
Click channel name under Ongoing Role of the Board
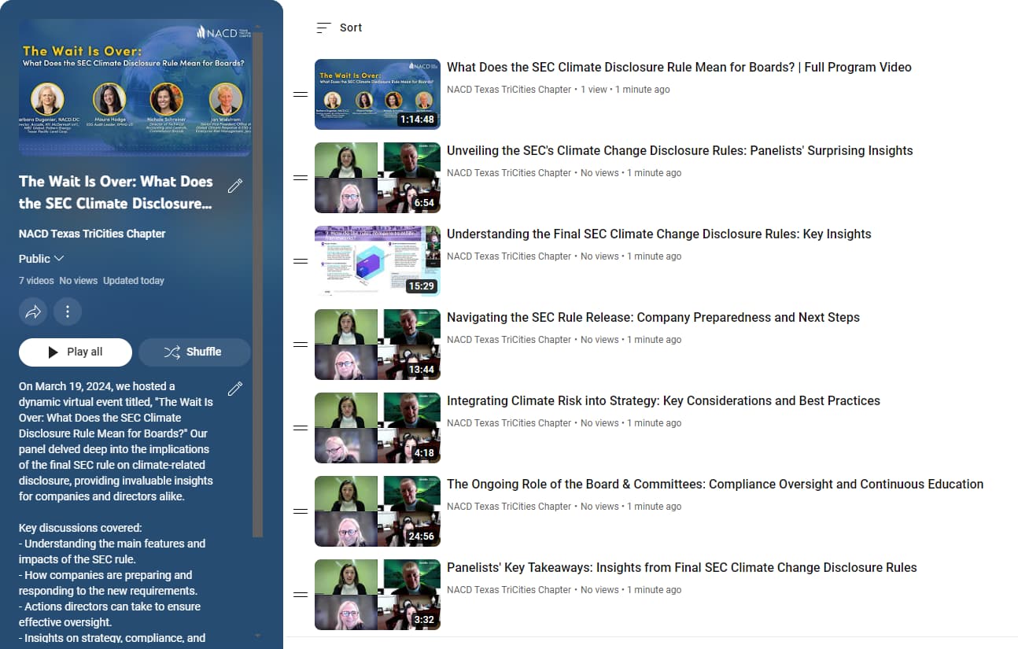tap(509, 507)
